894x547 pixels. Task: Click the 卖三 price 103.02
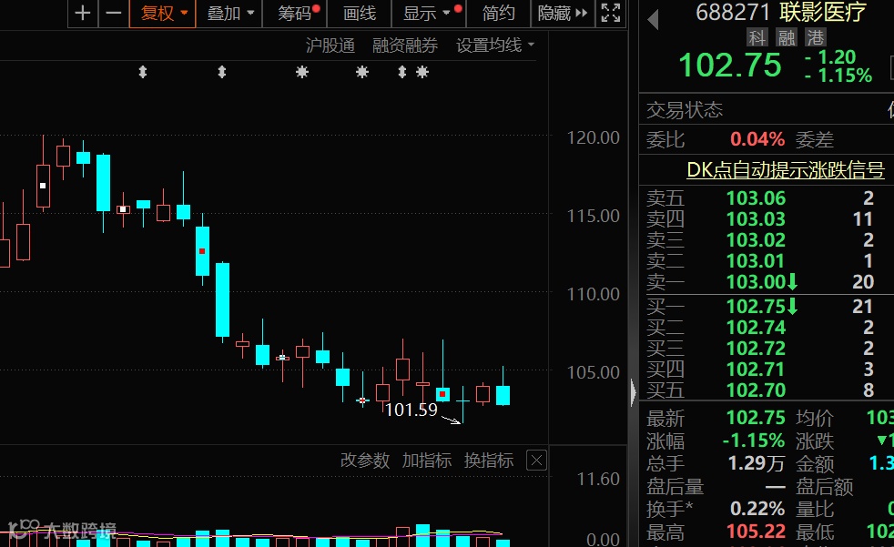tap(756, 240)
